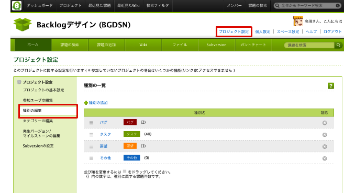The width and height of the screenshot is (344, 193).
Task: Click the green project box icon
Action: coord(23,25)
